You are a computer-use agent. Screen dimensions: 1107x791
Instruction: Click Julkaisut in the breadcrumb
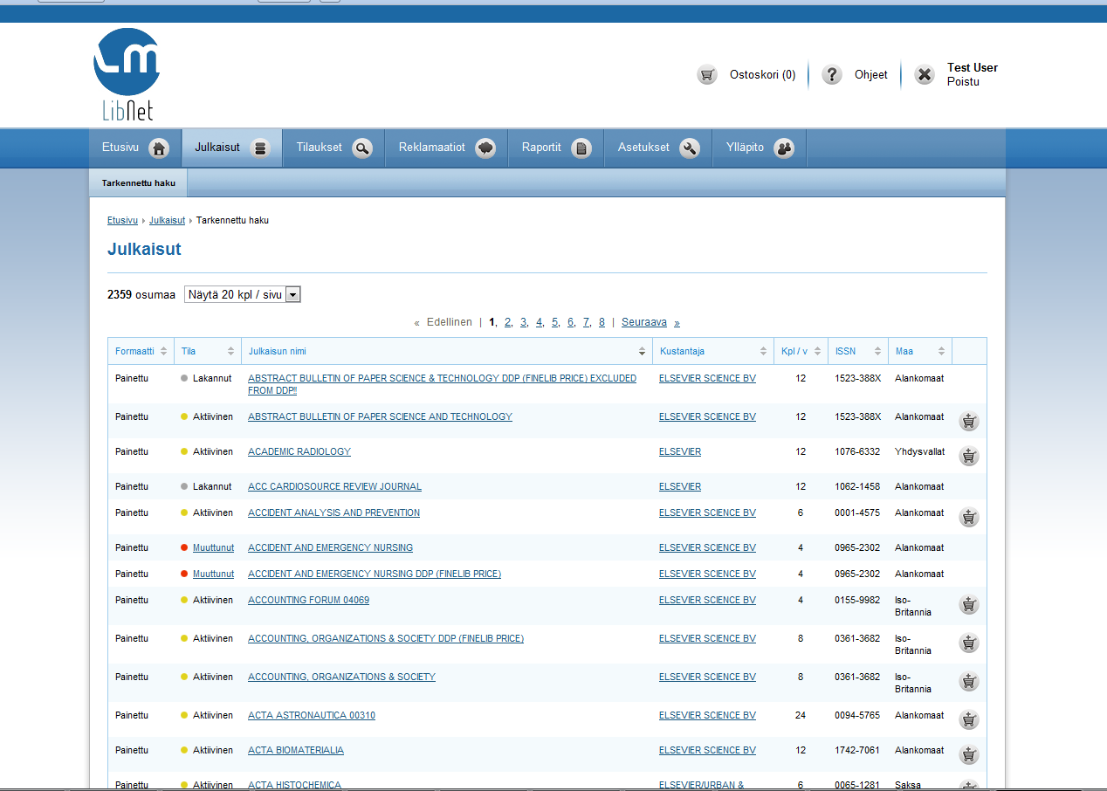(x=167, y=221)
